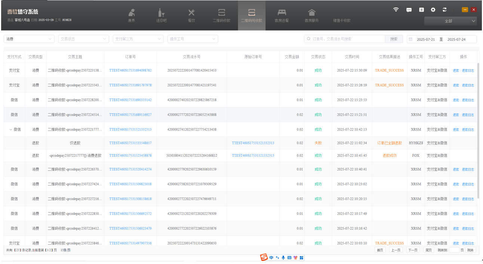The image size is (483, 264).
Task: Switch to the 餐饮 tab
Action: (191, 15)
